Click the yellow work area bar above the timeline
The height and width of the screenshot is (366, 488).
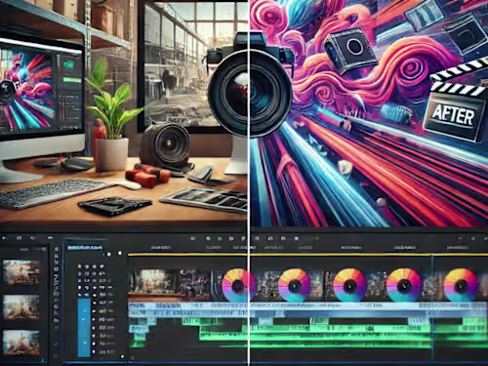click(307, 255)
